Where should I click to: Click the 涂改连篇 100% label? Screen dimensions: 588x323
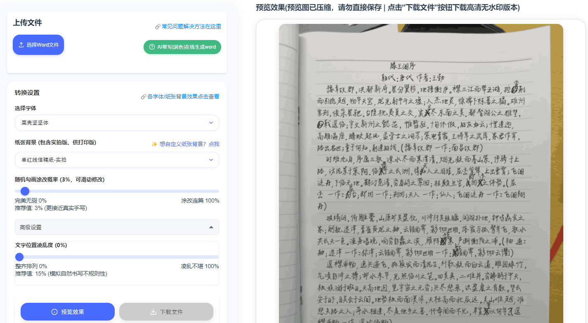pyautogui.click(x=200, y=200)
